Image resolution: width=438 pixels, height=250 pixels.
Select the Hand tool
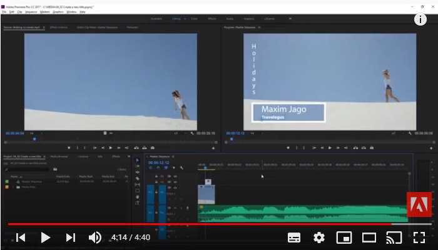click(x=137, y=197)
